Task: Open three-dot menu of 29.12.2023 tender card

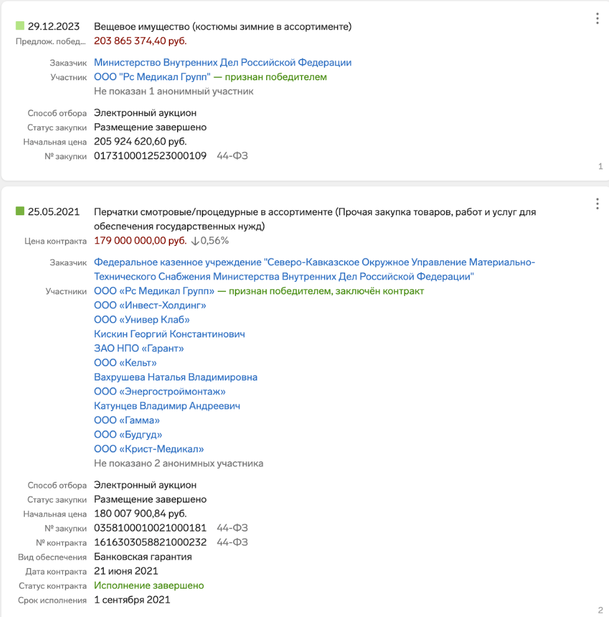Action: 597,18
